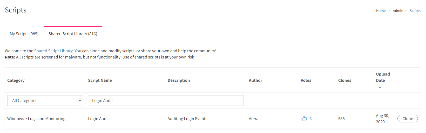Click the Clones column header
The height and width of the screenshot is (133, 426).
coord(345,80)
